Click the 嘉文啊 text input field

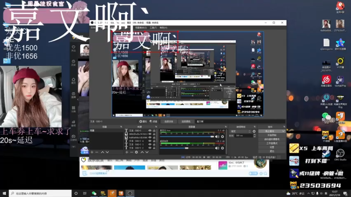point(240,122)
